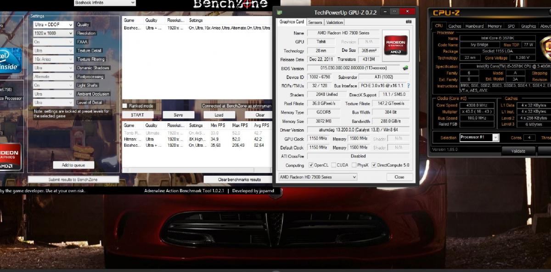Viewport: 551px width, 272px height.
Task: Toggle the OpenCL checkbox in GPU-Z
Action: click(x=311, y=165)
